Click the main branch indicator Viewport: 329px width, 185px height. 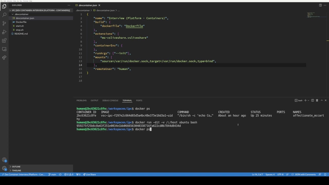click(x=52, y=174)
